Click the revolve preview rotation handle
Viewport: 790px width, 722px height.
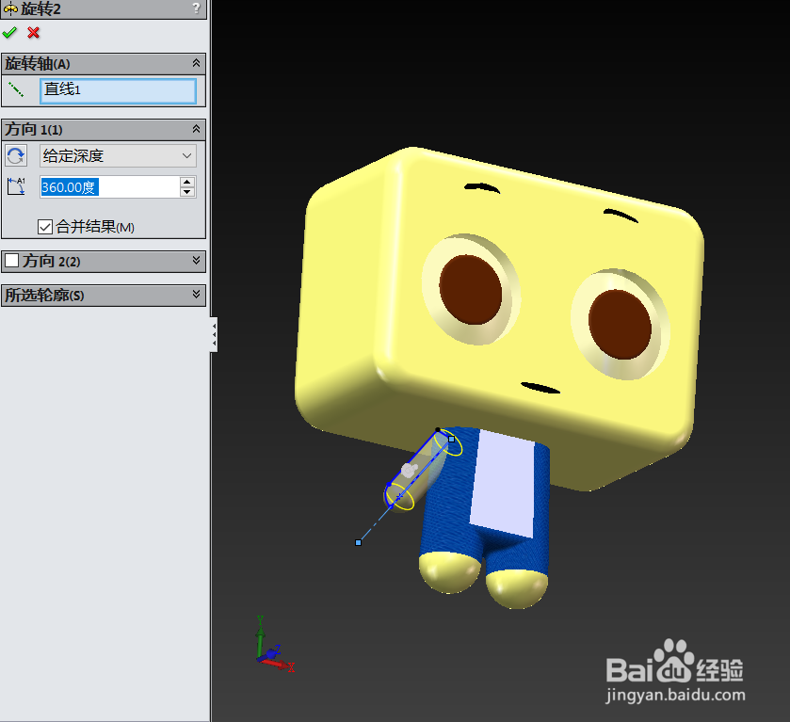[x=409, y=471]
